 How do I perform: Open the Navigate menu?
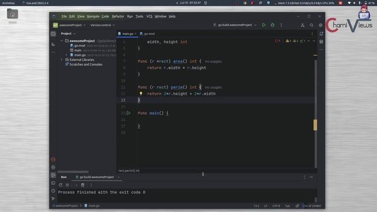tap(93, 16)
